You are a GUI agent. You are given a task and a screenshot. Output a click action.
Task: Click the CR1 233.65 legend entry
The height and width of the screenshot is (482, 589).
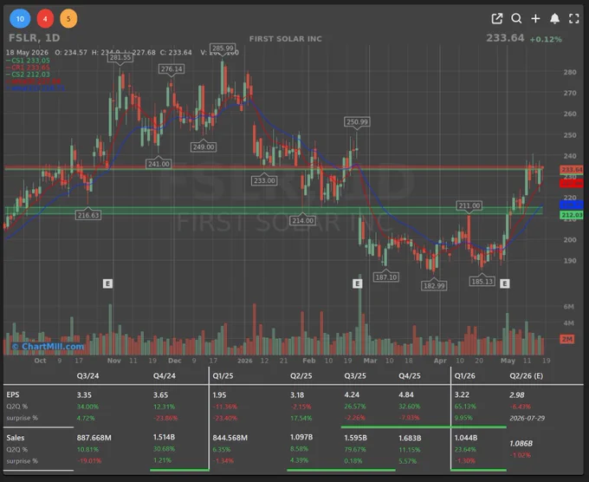29,68
